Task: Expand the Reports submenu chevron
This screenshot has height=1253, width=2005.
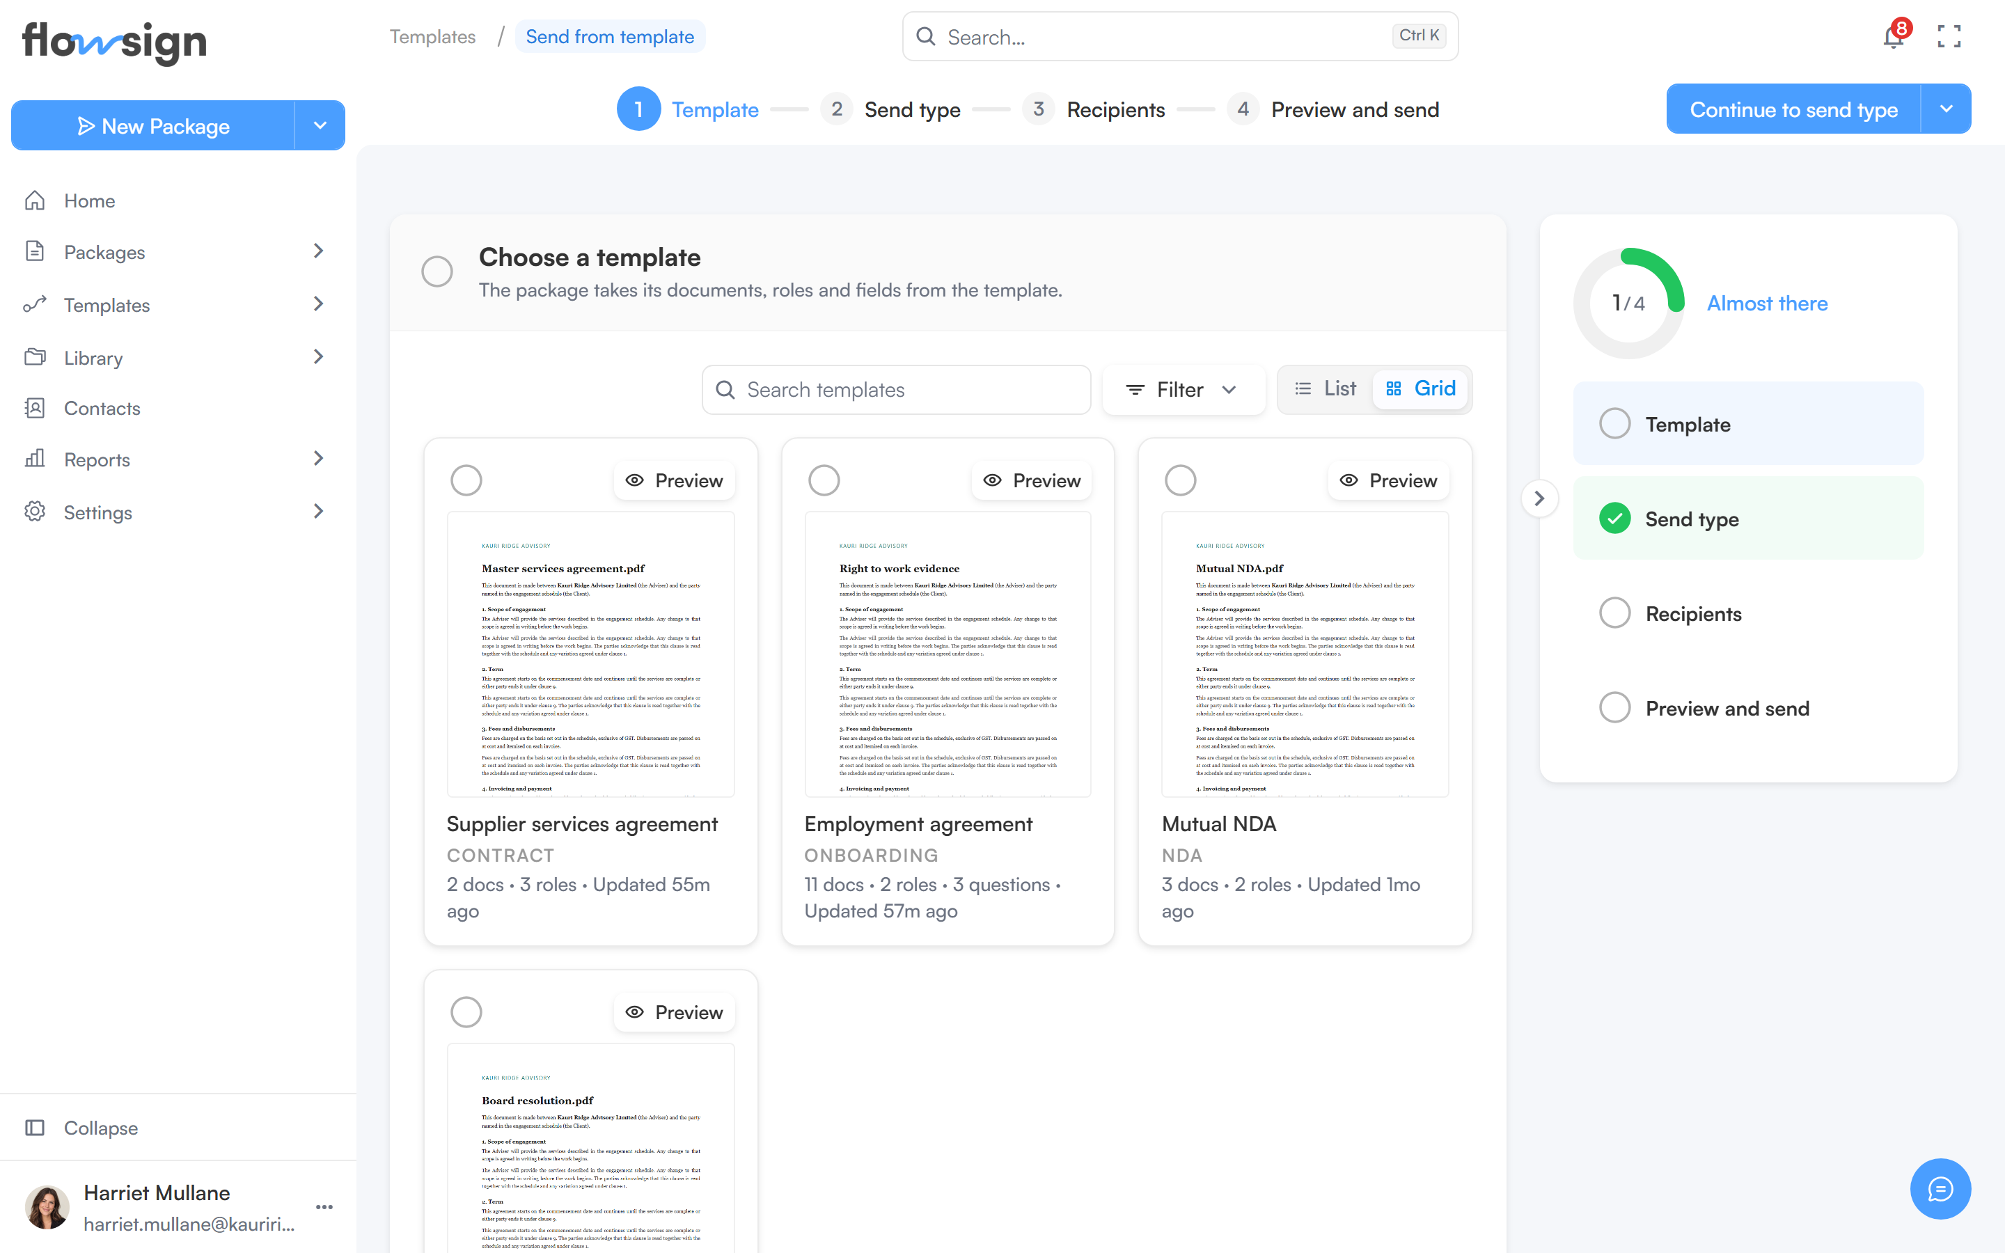Action: (x=318, y=457)
